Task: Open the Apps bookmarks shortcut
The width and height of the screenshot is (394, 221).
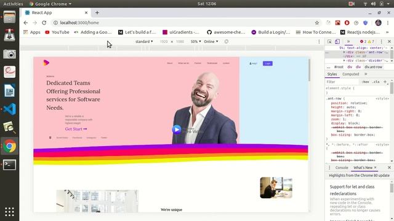Action: tap(32, 32)
